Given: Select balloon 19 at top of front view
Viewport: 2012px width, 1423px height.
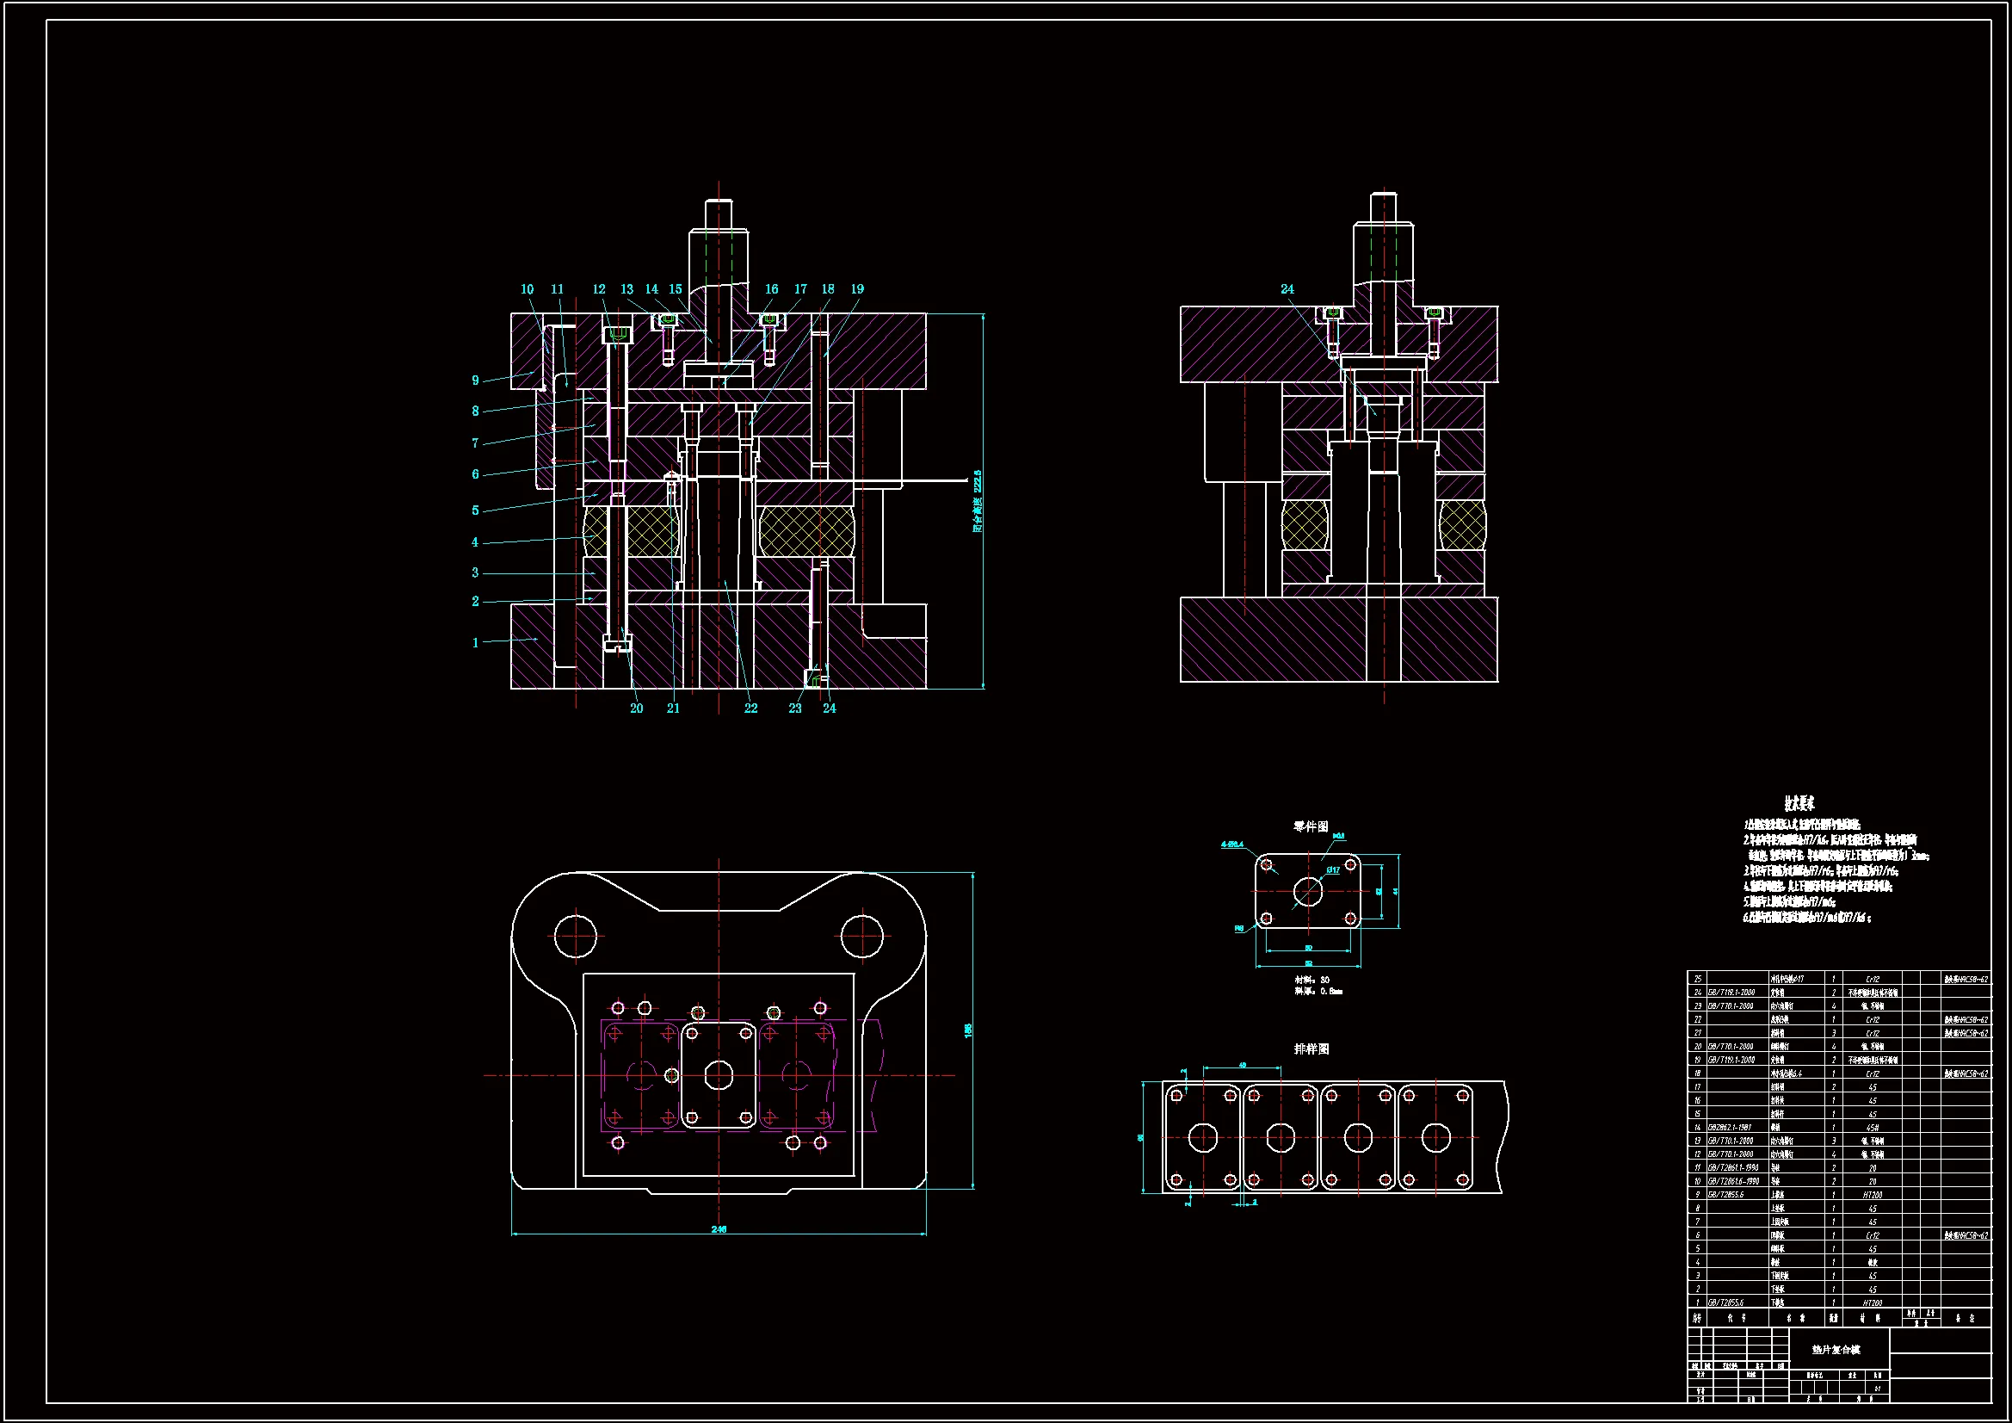Looking at the screenshot, I should pyautogui.click(x=857, y=289).
